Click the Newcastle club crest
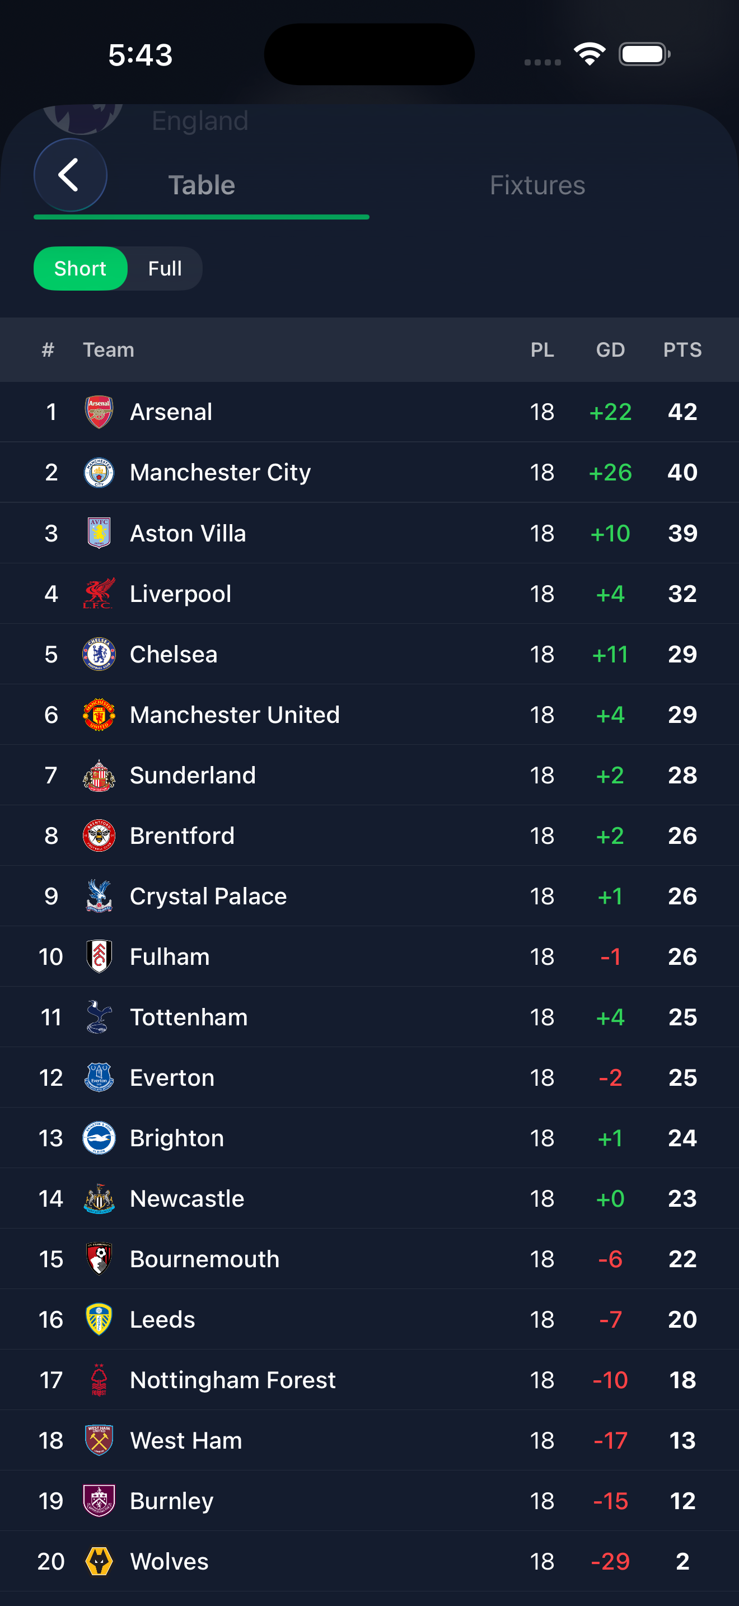The image size is (739, 1606). click(97, 1198)
